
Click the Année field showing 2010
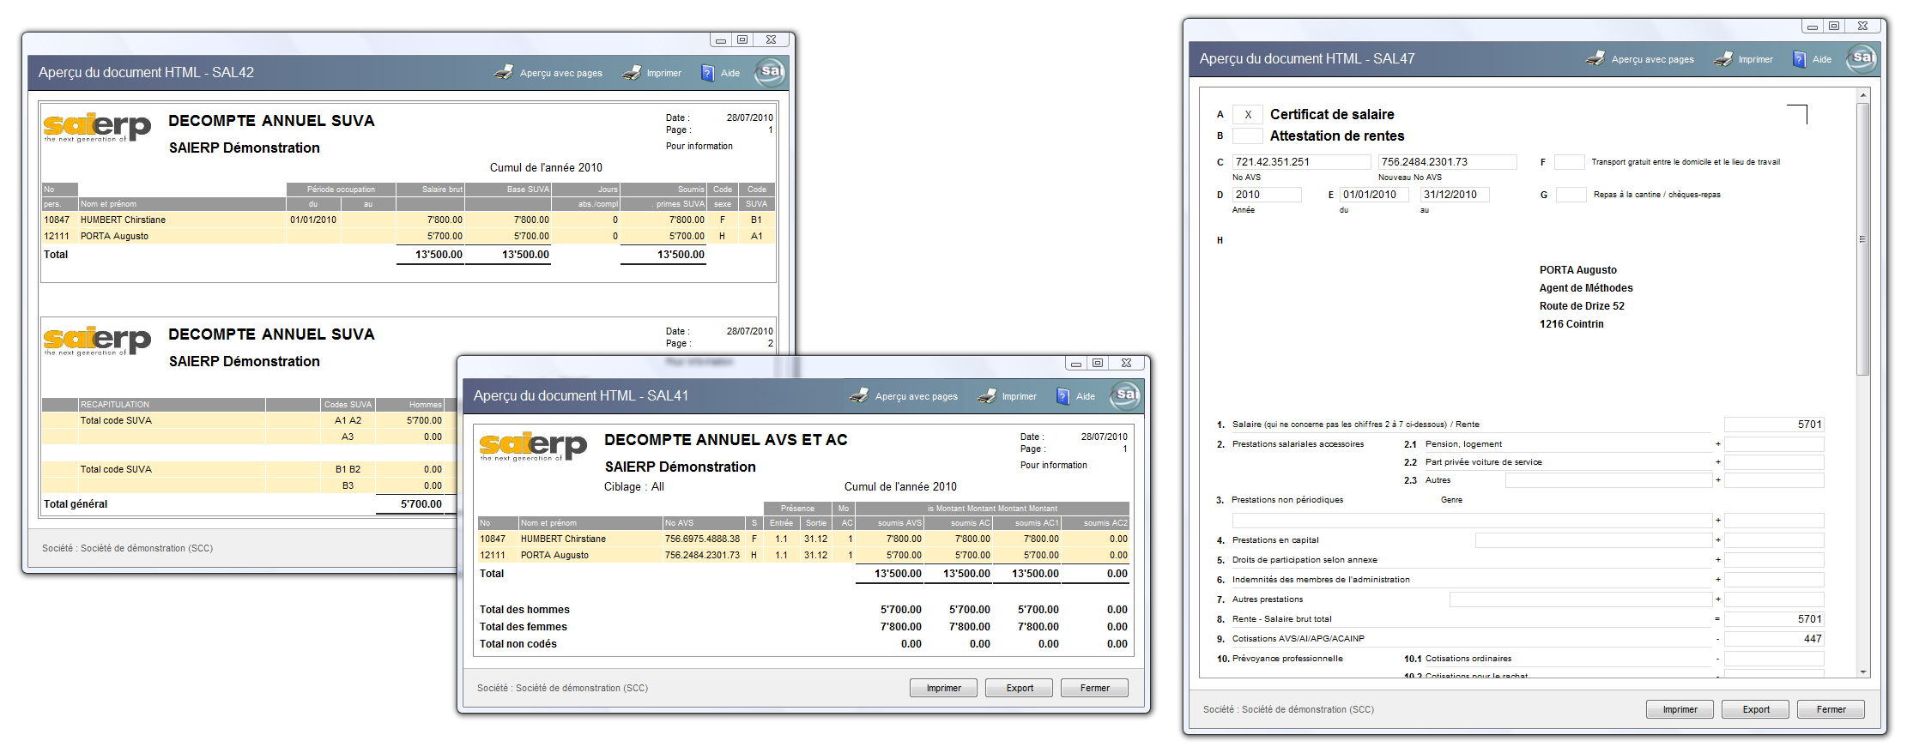[x=1267, y=195]
